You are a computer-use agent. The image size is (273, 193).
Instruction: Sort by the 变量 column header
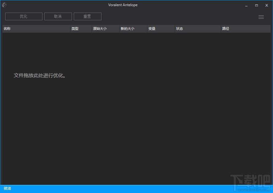click(x=161, y=29)
